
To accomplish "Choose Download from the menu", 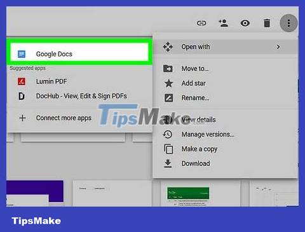I will coord(226,163).
